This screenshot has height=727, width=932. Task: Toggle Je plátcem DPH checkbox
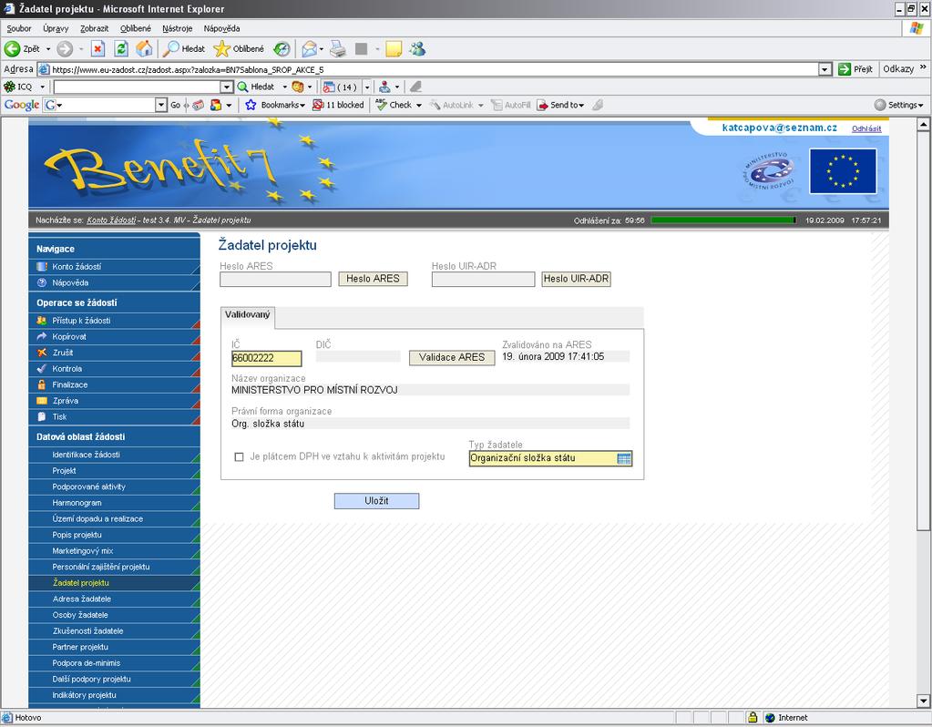point(239,457)
